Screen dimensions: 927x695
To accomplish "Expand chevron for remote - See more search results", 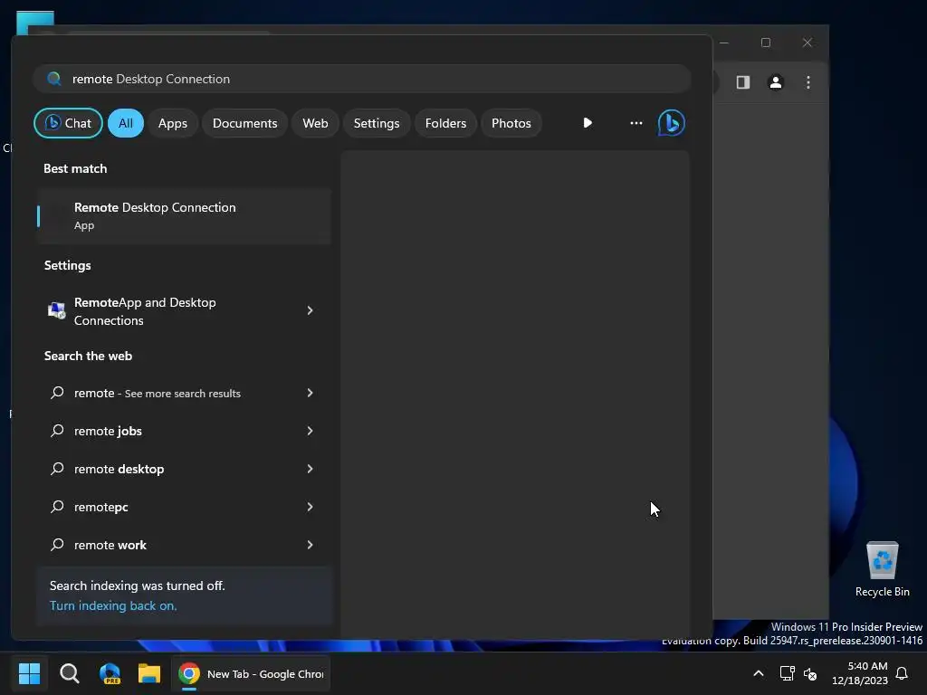I will click(310, 393).
